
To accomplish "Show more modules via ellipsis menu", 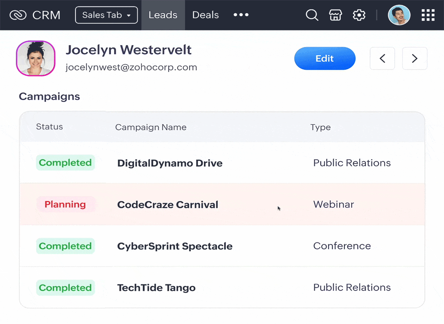I will (241, 15).
